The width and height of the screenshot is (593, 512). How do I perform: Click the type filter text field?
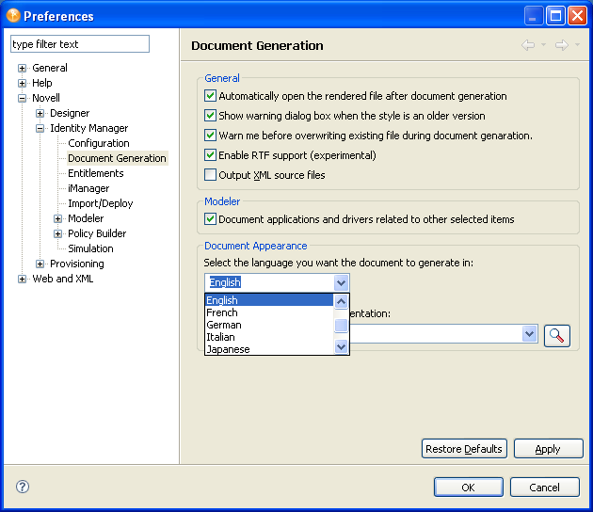pos(80,44)
